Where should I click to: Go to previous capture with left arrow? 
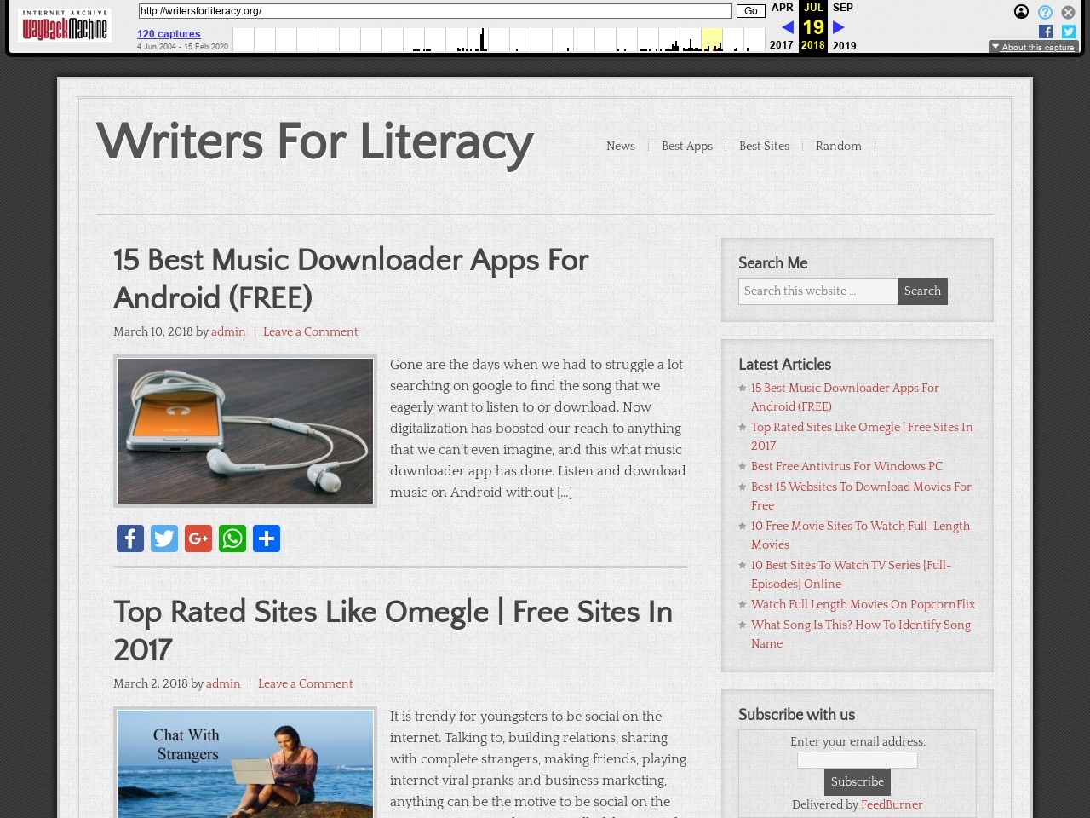pyautogui.click(x=788, y=27)
